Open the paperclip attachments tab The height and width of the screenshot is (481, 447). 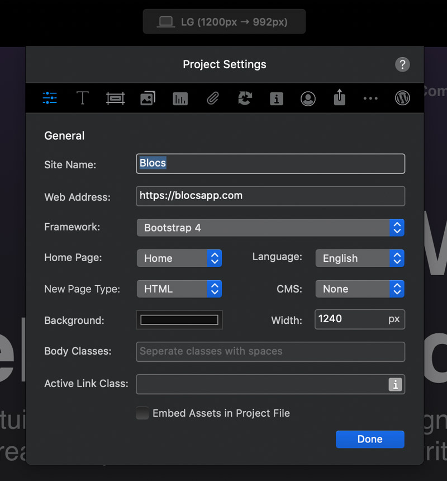[213, 98]
